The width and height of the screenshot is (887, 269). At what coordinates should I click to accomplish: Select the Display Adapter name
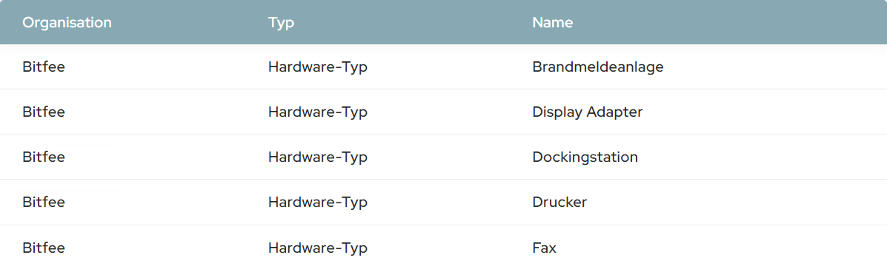pos(588,112)
